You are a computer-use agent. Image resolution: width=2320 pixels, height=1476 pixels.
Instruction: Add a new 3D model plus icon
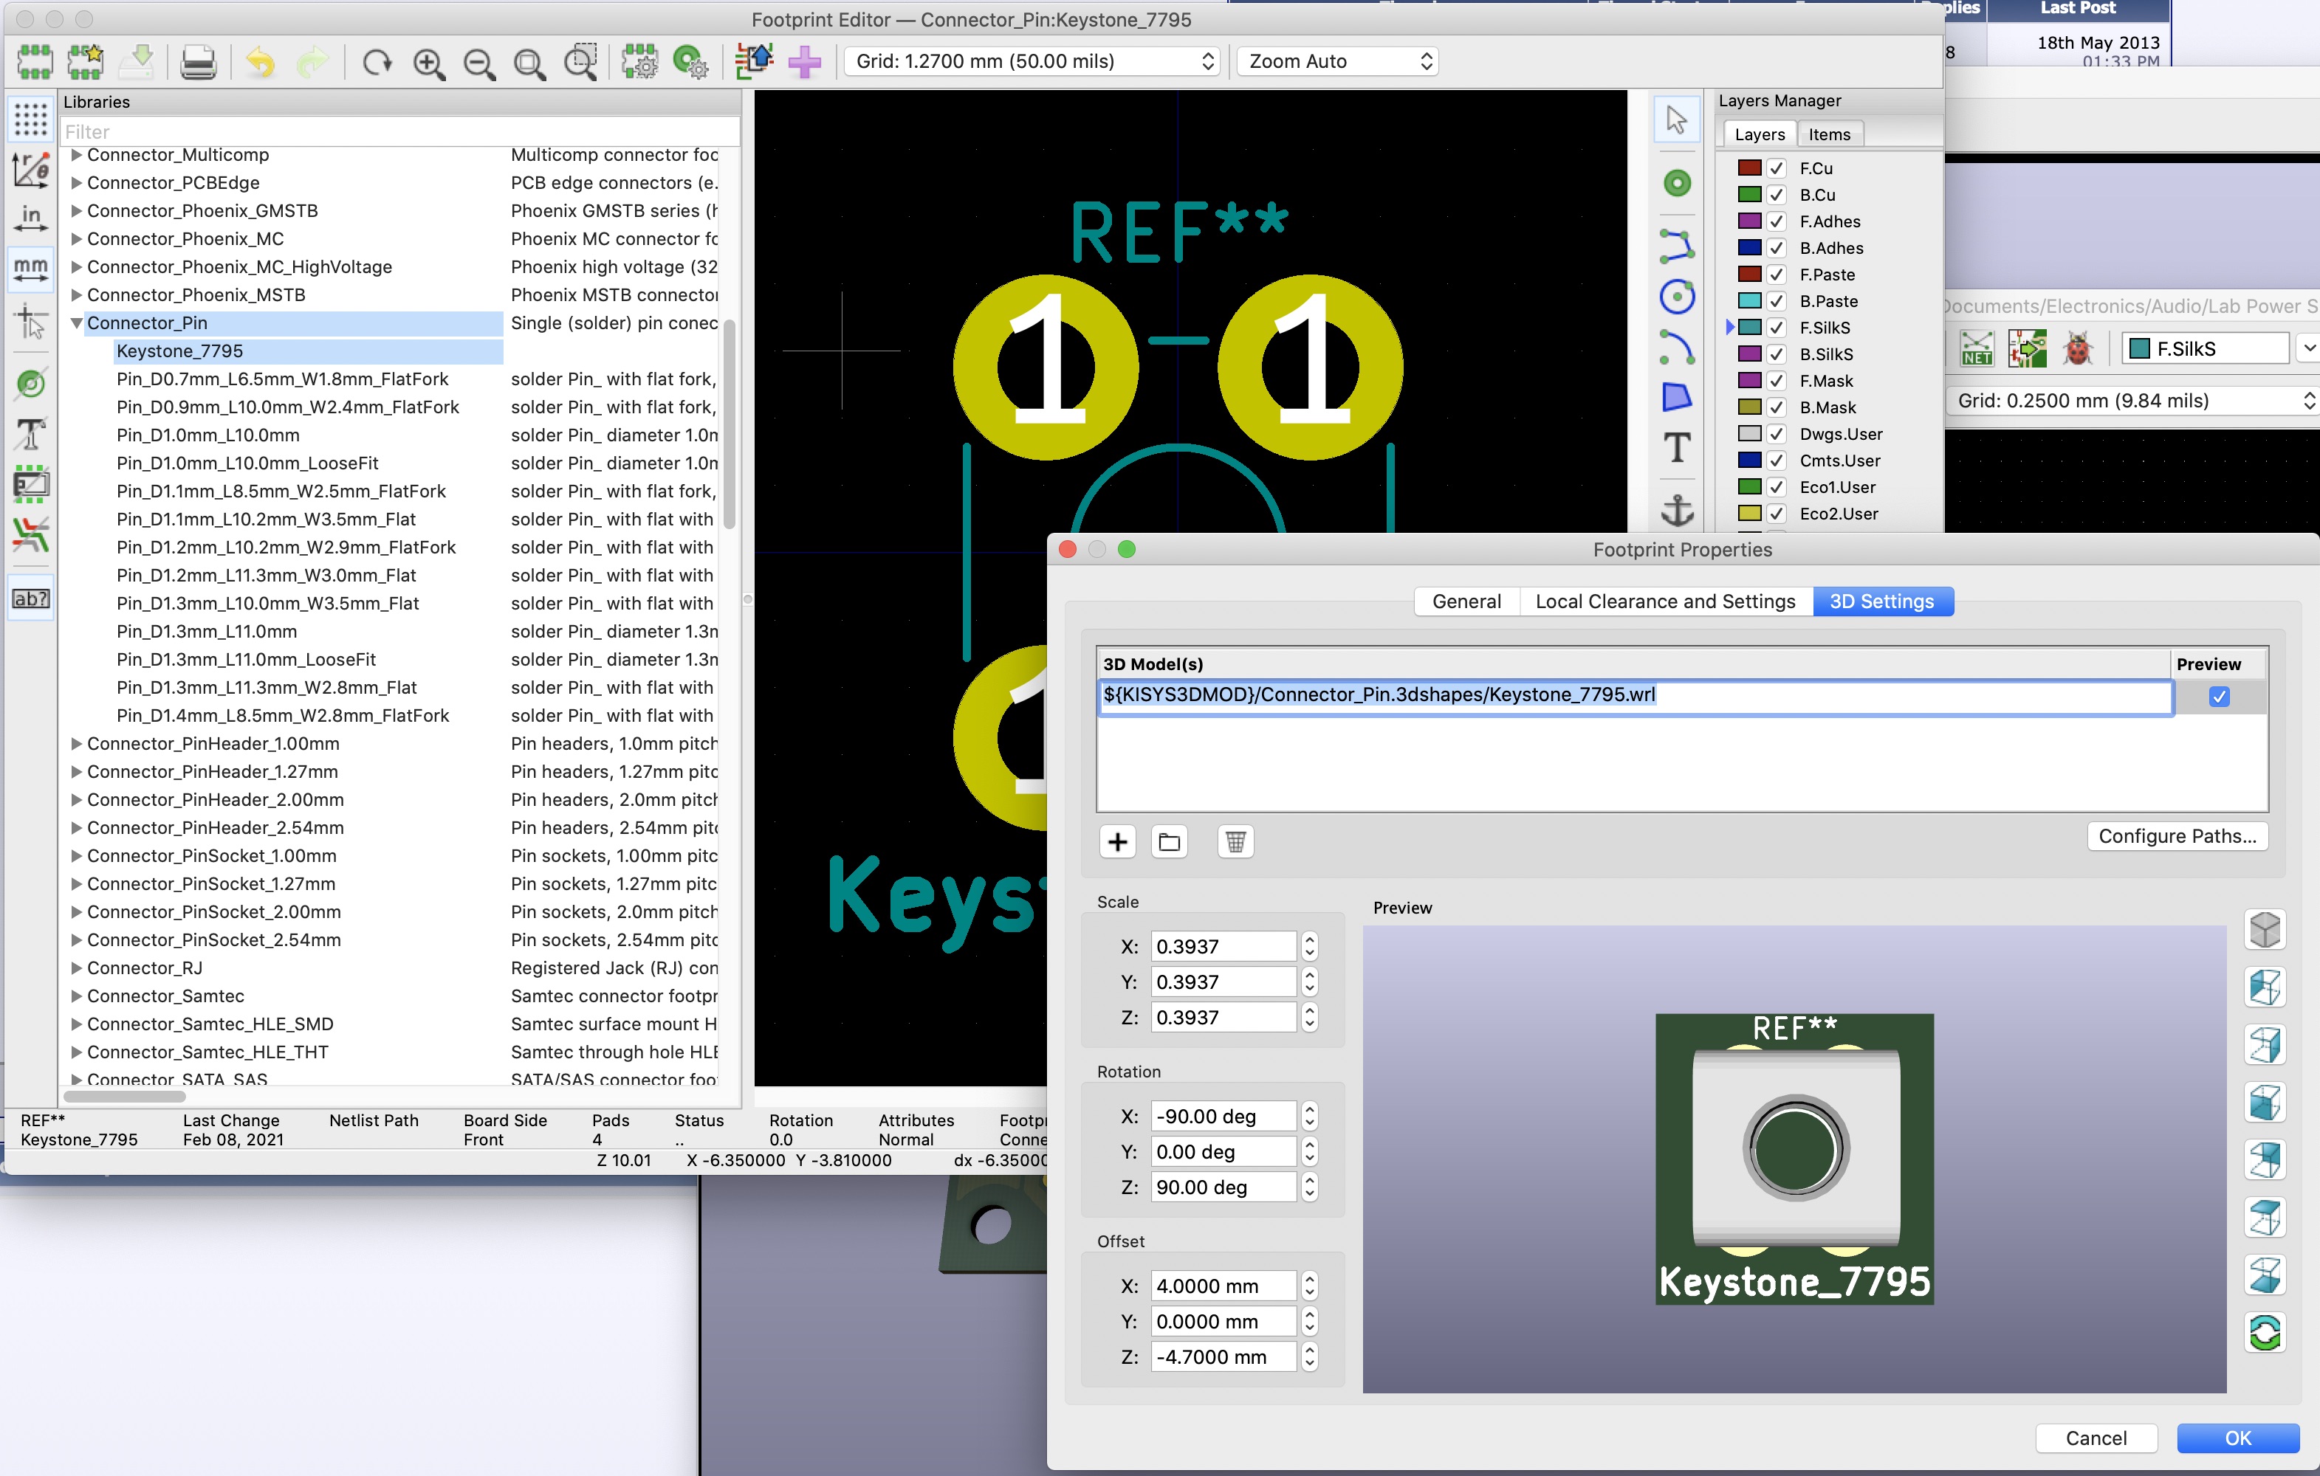click(1118, 841)
